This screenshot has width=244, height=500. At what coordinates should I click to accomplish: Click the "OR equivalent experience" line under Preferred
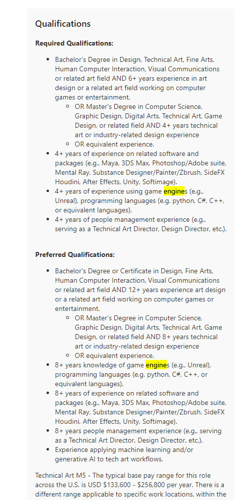(x=114, y=355)
